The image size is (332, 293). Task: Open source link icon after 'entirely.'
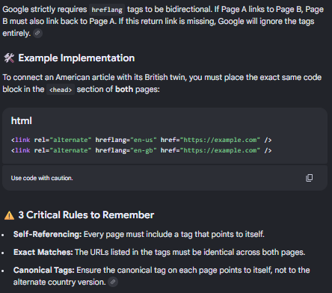tap(37, 33)
